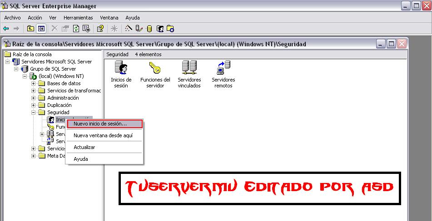Open the Archivo menu
This screenshot has width=432, height=221.
pyautogui.click(x=12, y=18)
